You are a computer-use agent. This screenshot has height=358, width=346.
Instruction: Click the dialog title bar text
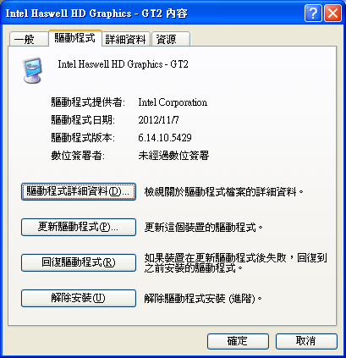point(96,14)
